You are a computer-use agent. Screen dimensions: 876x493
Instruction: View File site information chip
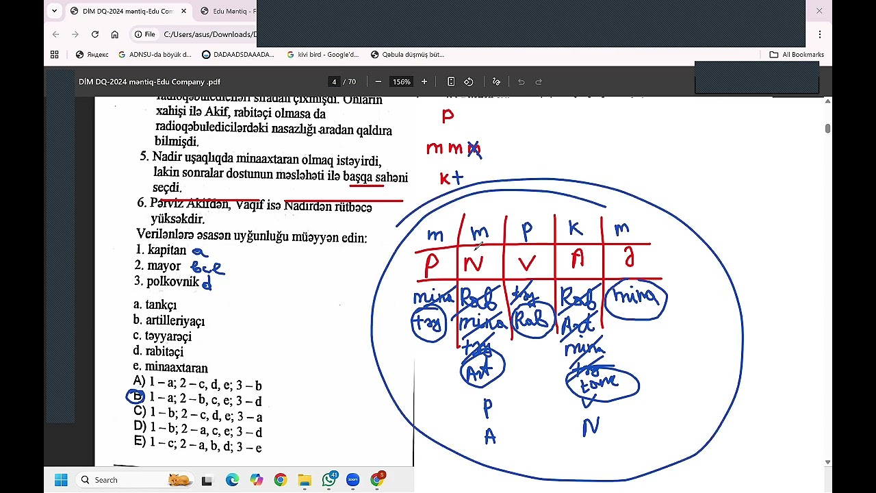click(x=145, y=34)
